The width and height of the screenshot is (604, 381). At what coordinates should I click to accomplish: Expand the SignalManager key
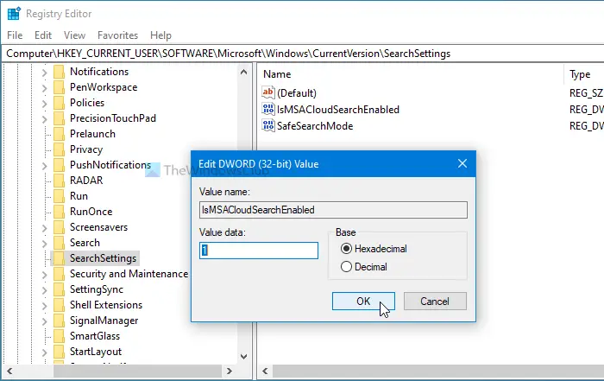tap(44, 321)
